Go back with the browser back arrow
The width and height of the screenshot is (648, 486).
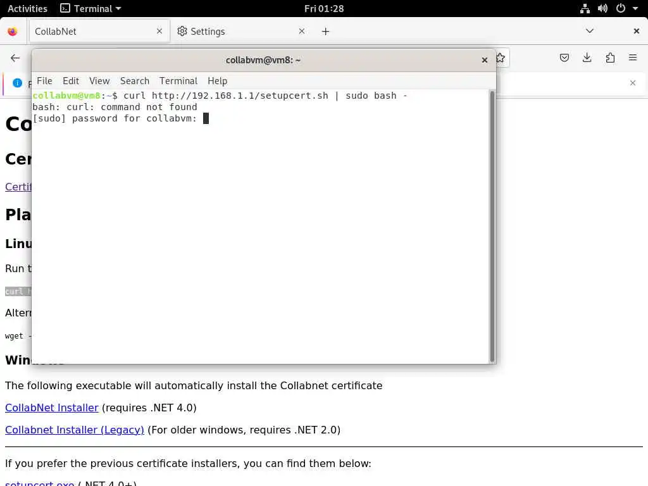click(15, 58)
